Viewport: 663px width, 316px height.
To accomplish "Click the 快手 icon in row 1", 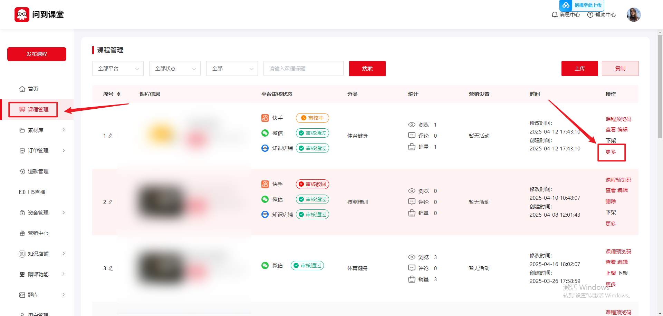I will coord(265,118).
